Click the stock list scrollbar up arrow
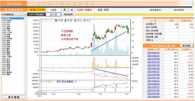 tap(25, 18)
